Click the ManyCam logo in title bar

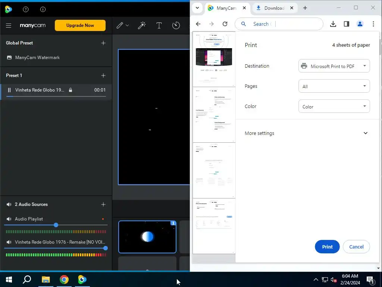(8, 9)
